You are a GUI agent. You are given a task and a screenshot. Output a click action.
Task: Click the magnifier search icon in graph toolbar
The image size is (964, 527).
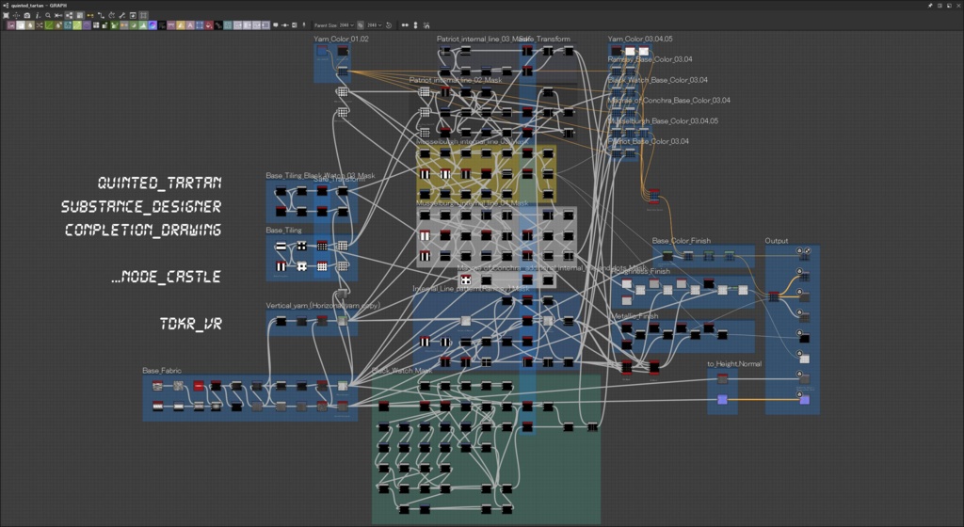48,15
